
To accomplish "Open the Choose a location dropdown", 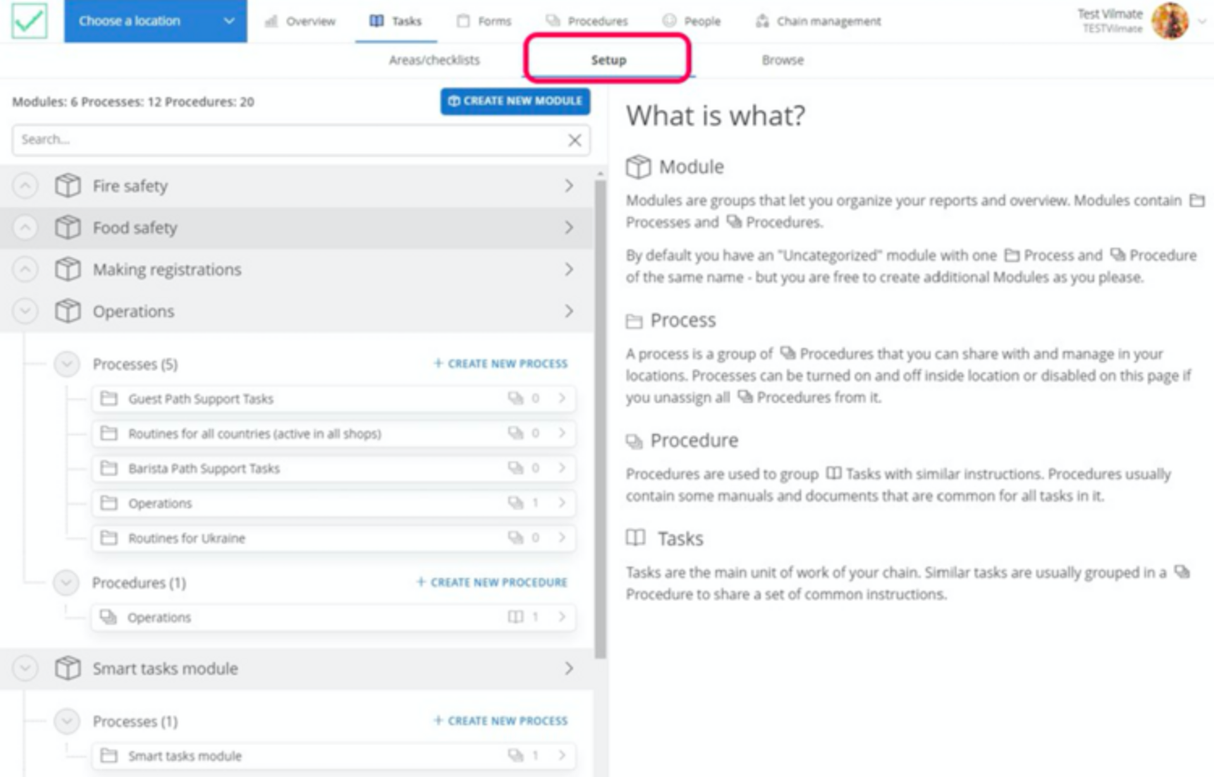I will pos(156,21).
